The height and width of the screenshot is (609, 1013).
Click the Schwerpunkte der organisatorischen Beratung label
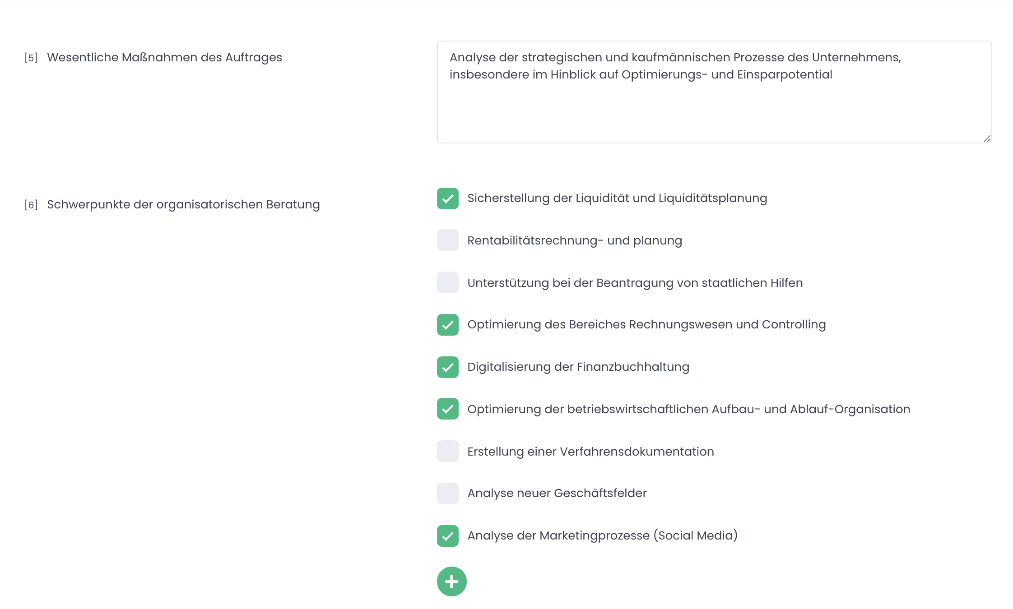(183, 204)
